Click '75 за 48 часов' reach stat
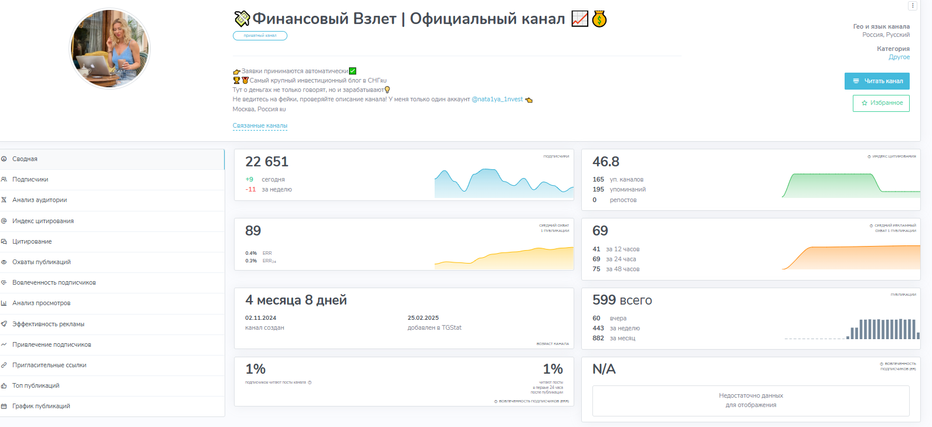This screenshot has height=427, width=932. coord(616,269)
